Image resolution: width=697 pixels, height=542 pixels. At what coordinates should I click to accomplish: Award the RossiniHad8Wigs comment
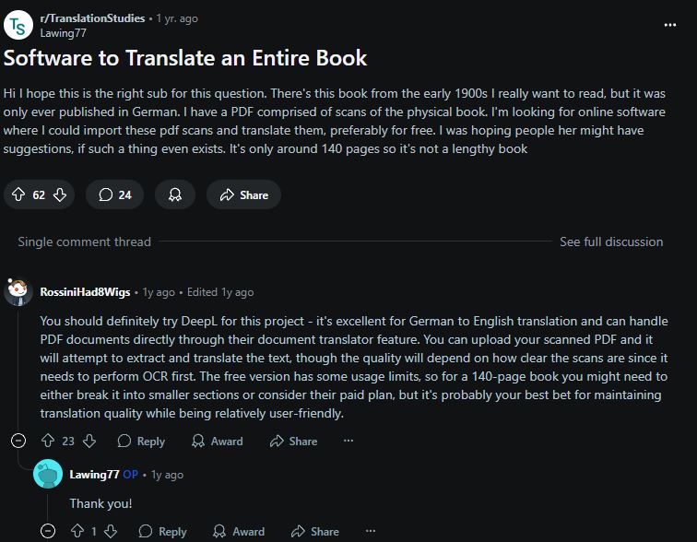click(218, 441)
